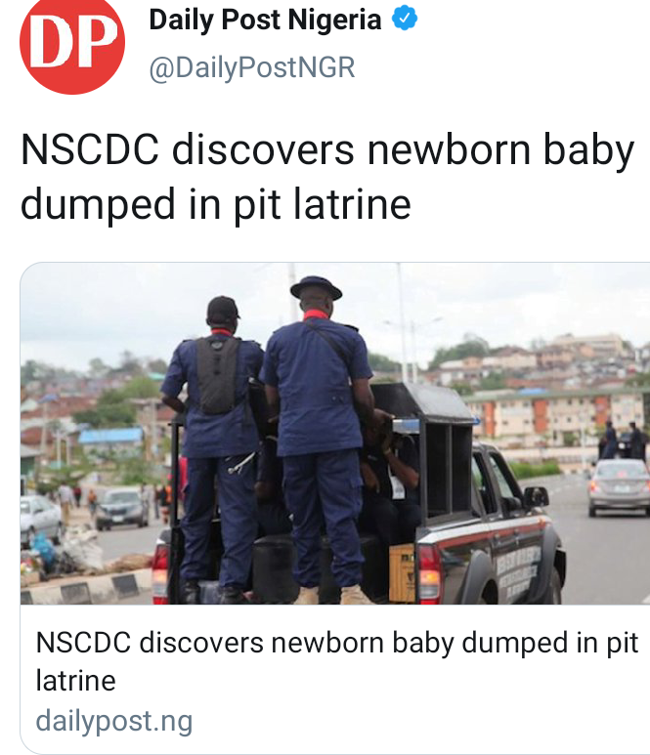Open the Daily Post Nigeria profile name
This screenshot has width=650, height=755.
[265, 21]
